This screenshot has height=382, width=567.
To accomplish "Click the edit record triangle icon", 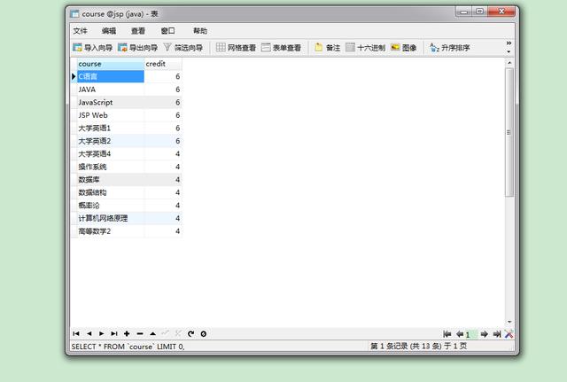I will pyautogui.click(x=152, y=333).
